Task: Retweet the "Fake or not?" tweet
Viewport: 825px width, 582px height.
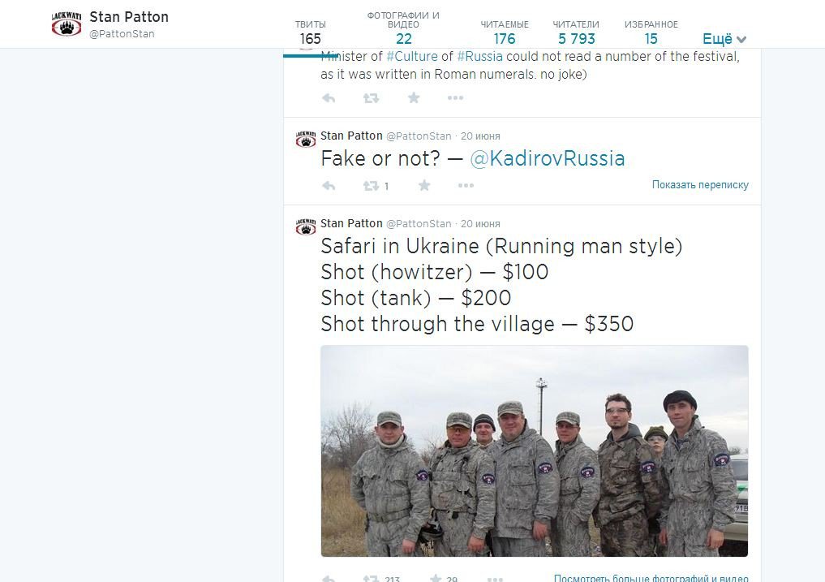Action: click(372, 186)
